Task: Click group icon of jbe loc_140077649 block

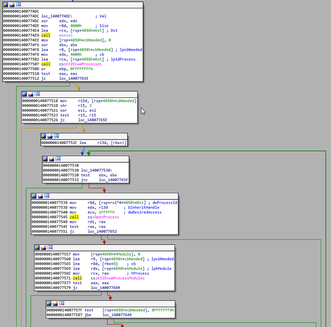Action: pos(62,303)
